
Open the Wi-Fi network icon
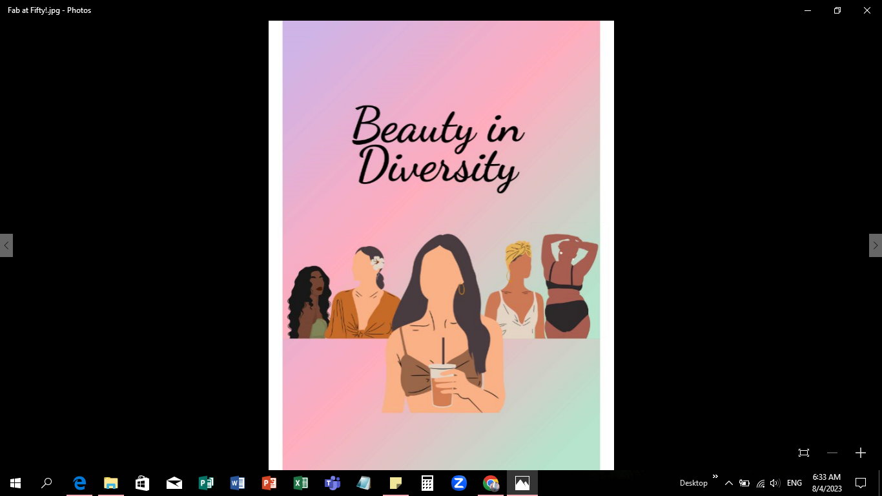point(761,483)
